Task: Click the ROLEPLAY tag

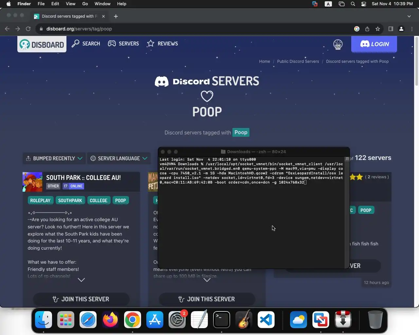Action: [40, 201]
